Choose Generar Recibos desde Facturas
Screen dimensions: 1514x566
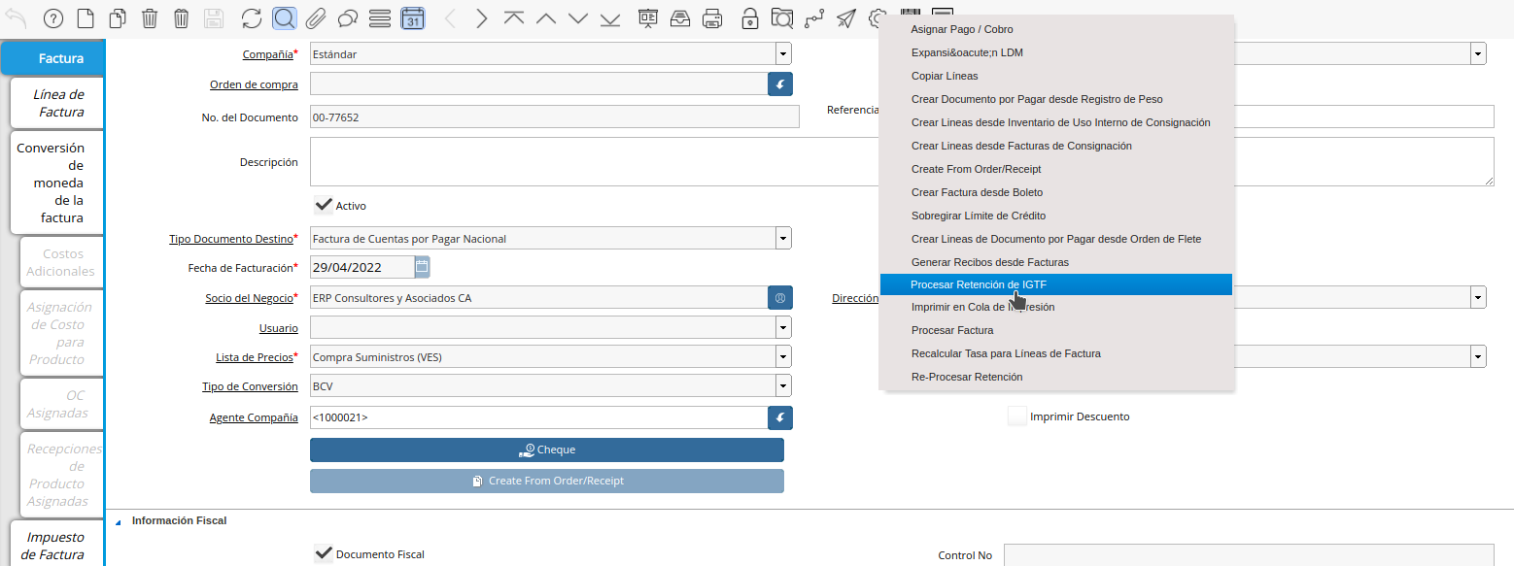pyautogui.click(x=1056, y=262)
